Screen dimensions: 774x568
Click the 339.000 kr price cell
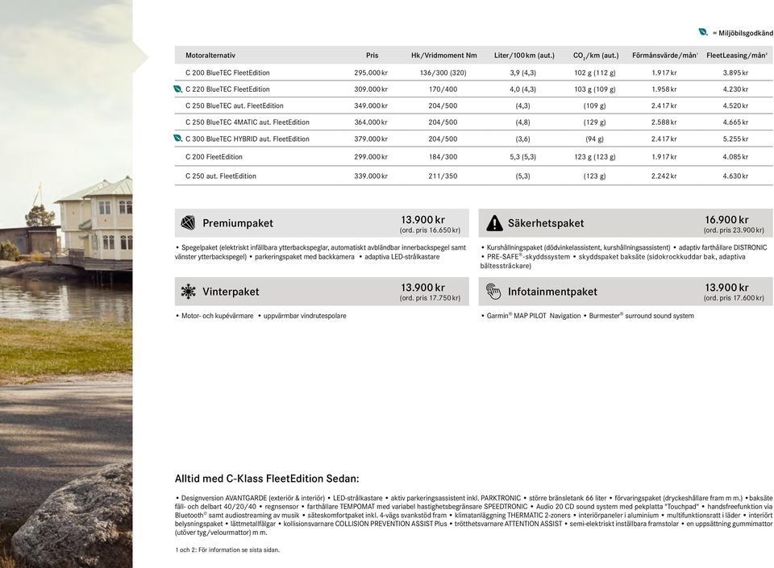point(371,176)
